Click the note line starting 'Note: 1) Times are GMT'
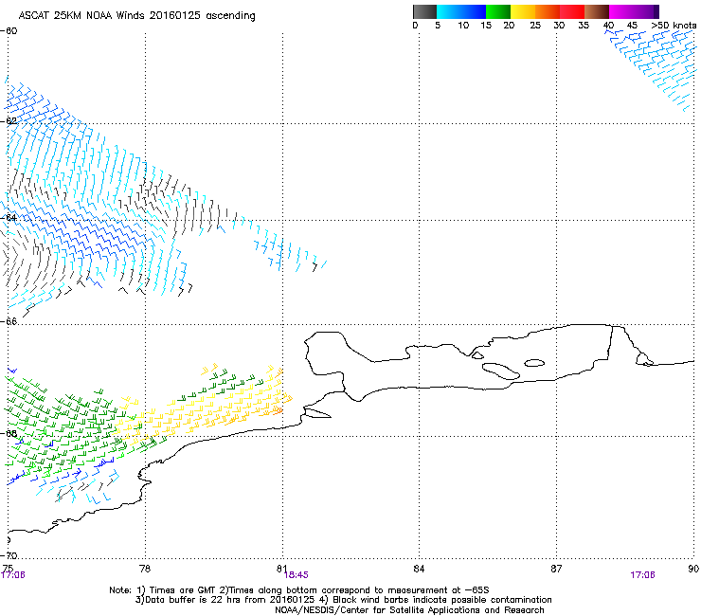The image size is (701, 616). click(x=299, y=590)
